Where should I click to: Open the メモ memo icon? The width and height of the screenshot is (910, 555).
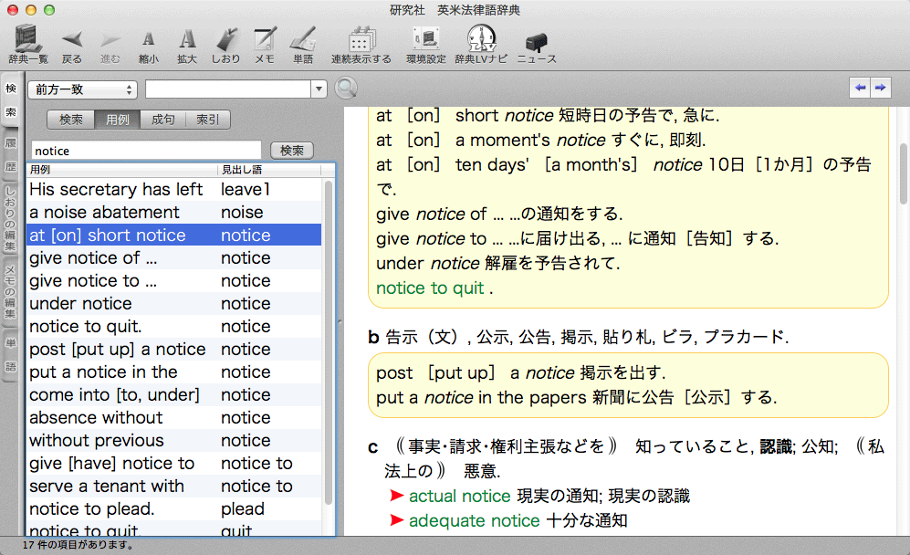(x=264, y=40)
